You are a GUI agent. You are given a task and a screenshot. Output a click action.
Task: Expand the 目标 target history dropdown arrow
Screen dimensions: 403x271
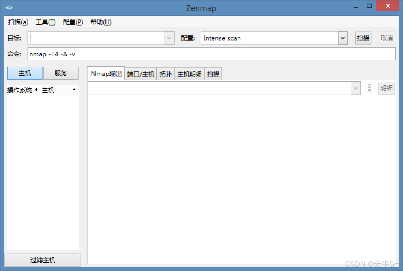pos(169,38)
